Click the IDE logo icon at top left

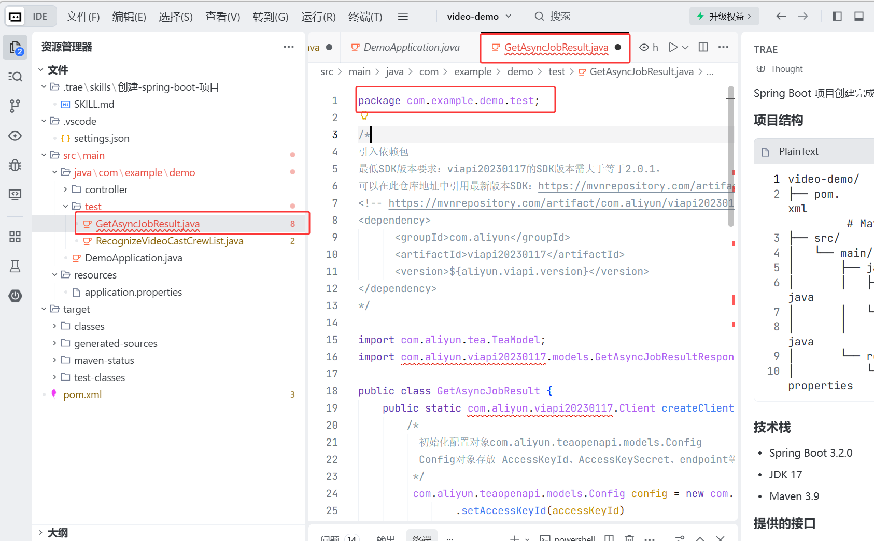pyautogui.click(x=16, y=17)
